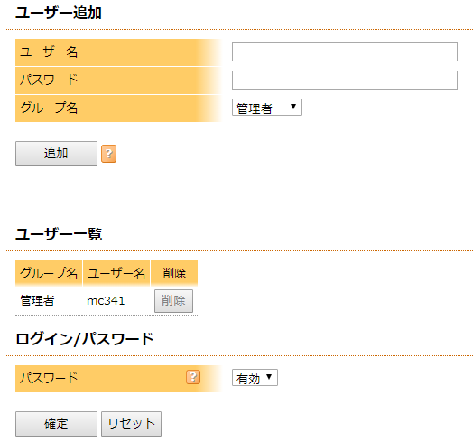Select the 削除 column header
The width and height of the screenshot is (473, 443).
point(174,273)
